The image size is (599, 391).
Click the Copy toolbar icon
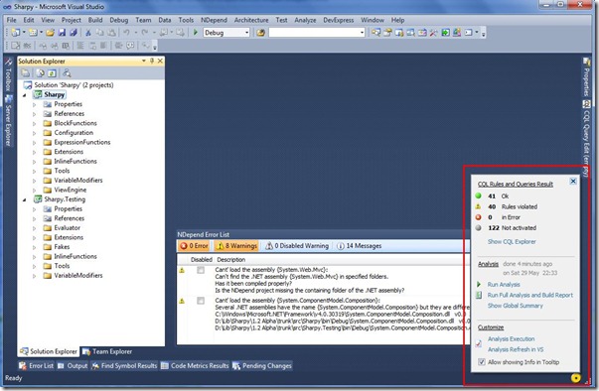click(x=99, y=33)
